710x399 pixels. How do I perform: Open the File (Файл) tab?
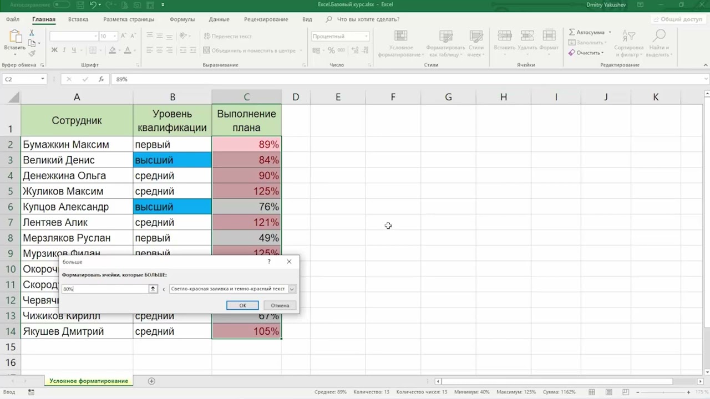pos(13,19)
